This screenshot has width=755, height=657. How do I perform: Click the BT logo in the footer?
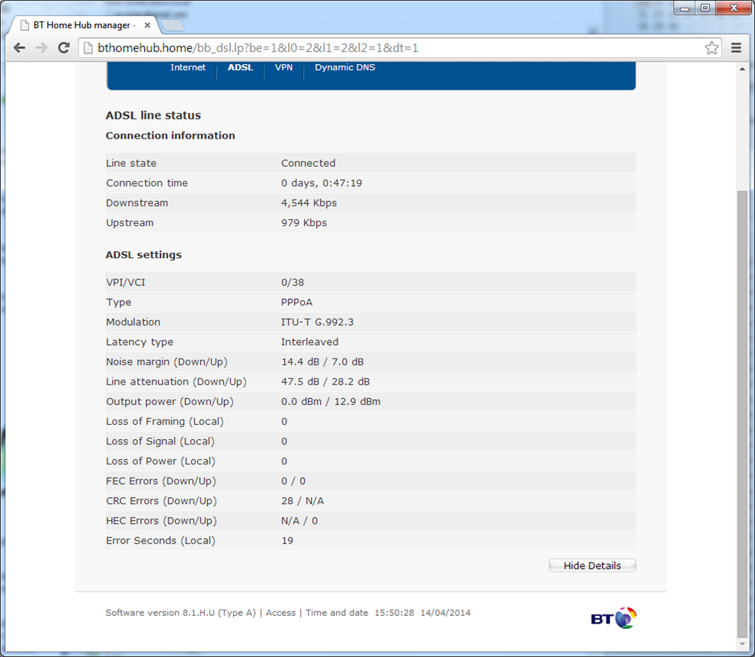614,618
